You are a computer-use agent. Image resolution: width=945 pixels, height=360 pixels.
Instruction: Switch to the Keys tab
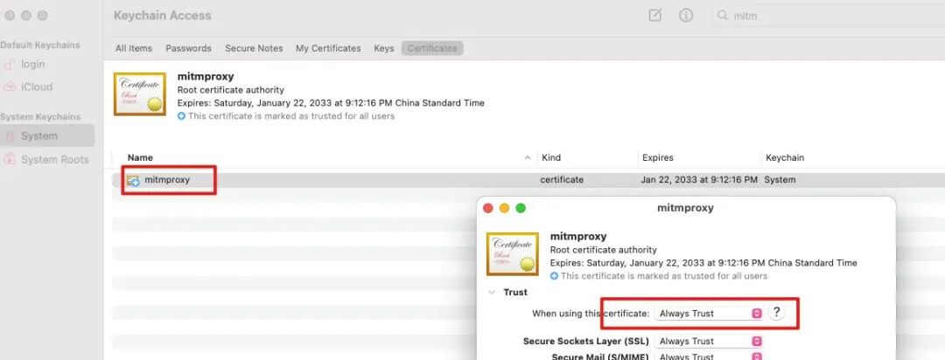pyautogui.click(x=384, y=48)
